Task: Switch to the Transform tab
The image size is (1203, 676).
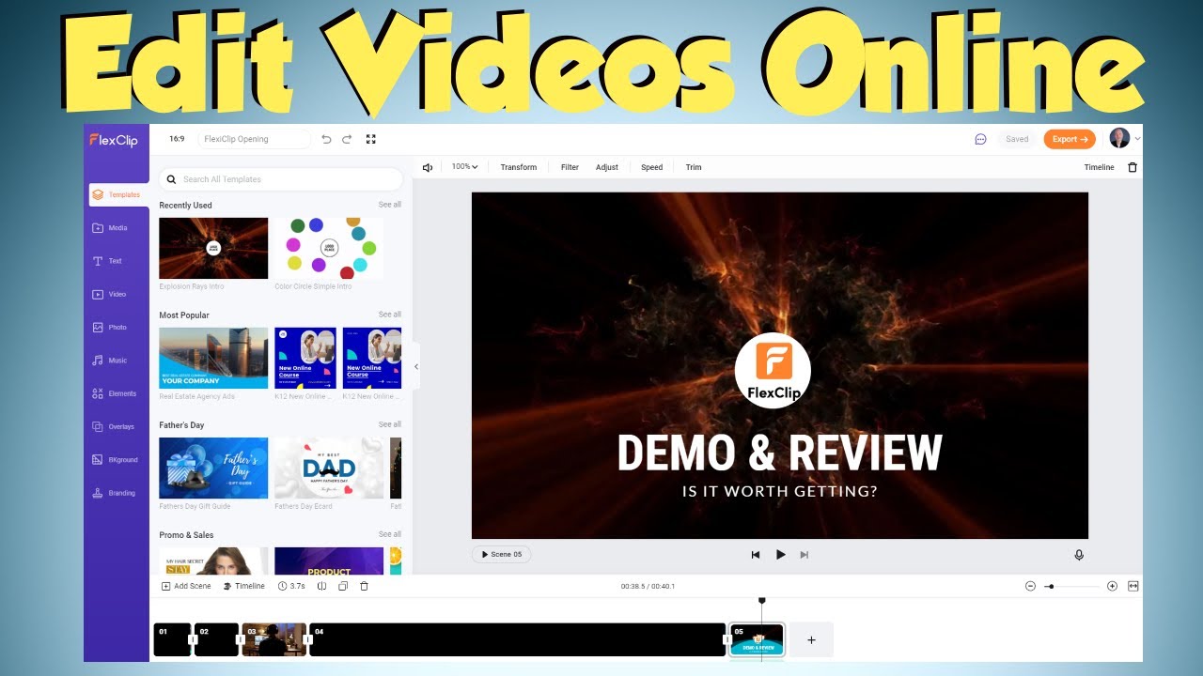Action: (519, 166)
